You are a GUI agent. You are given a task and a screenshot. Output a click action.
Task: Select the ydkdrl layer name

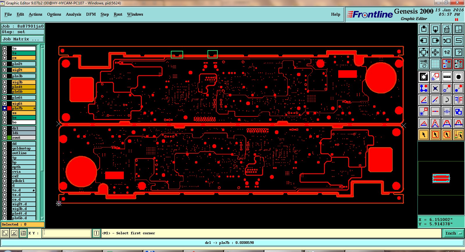[x=24, y=181]
